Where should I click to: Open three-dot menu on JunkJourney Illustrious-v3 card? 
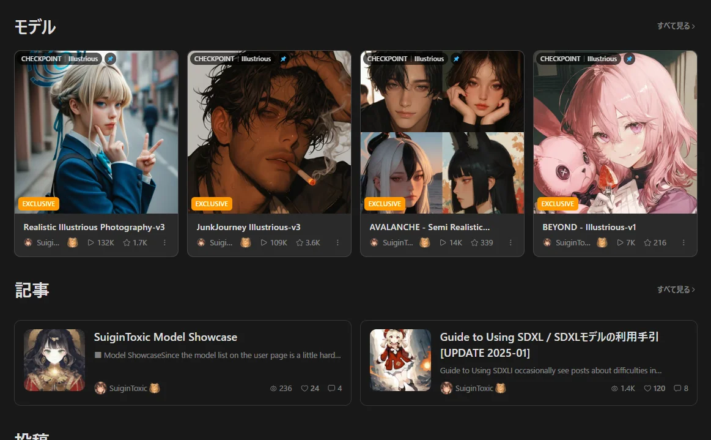337,243
